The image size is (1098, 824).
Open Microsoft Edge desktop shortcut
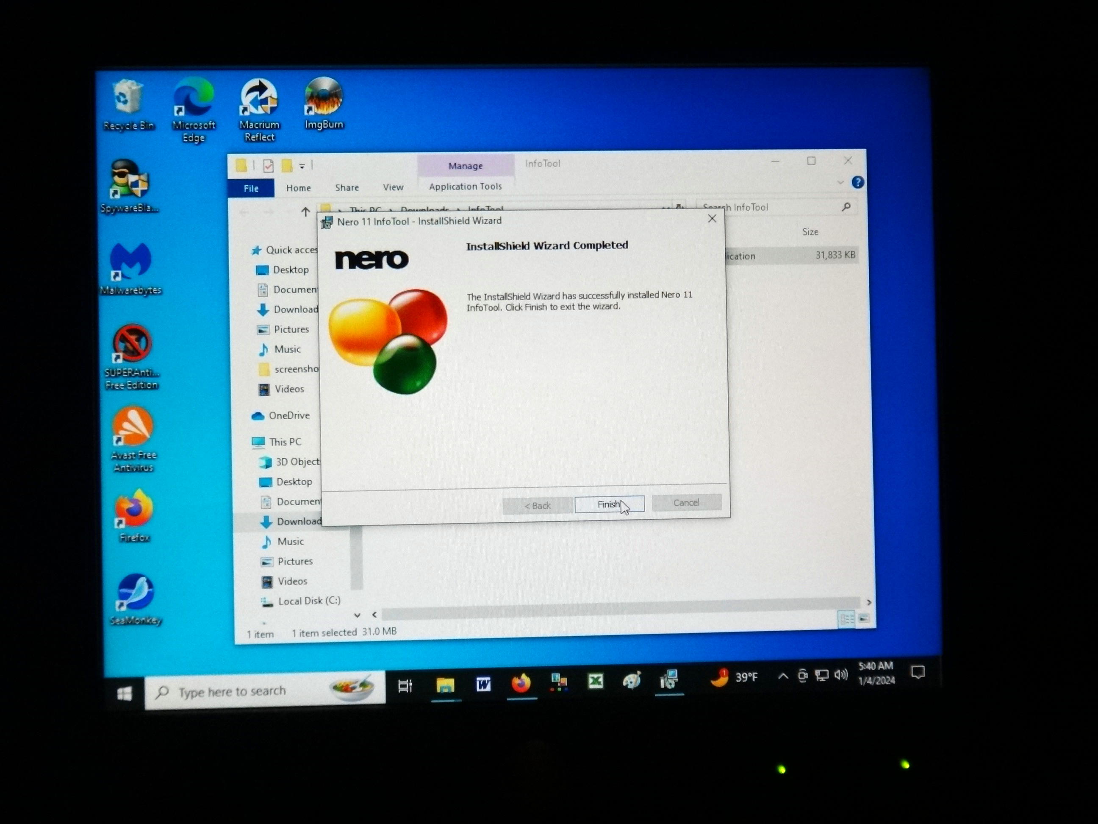194,110
